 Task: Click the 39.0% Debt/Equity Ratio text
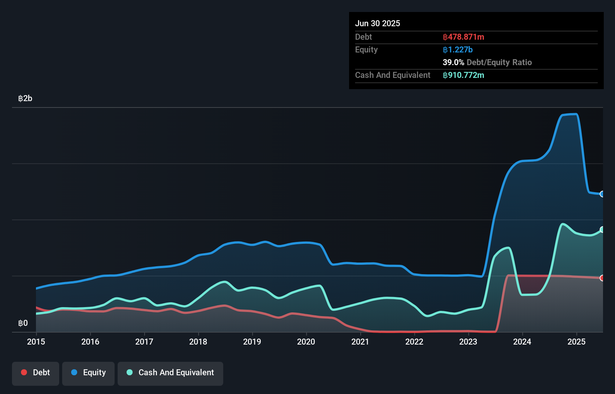pos(487,63)
